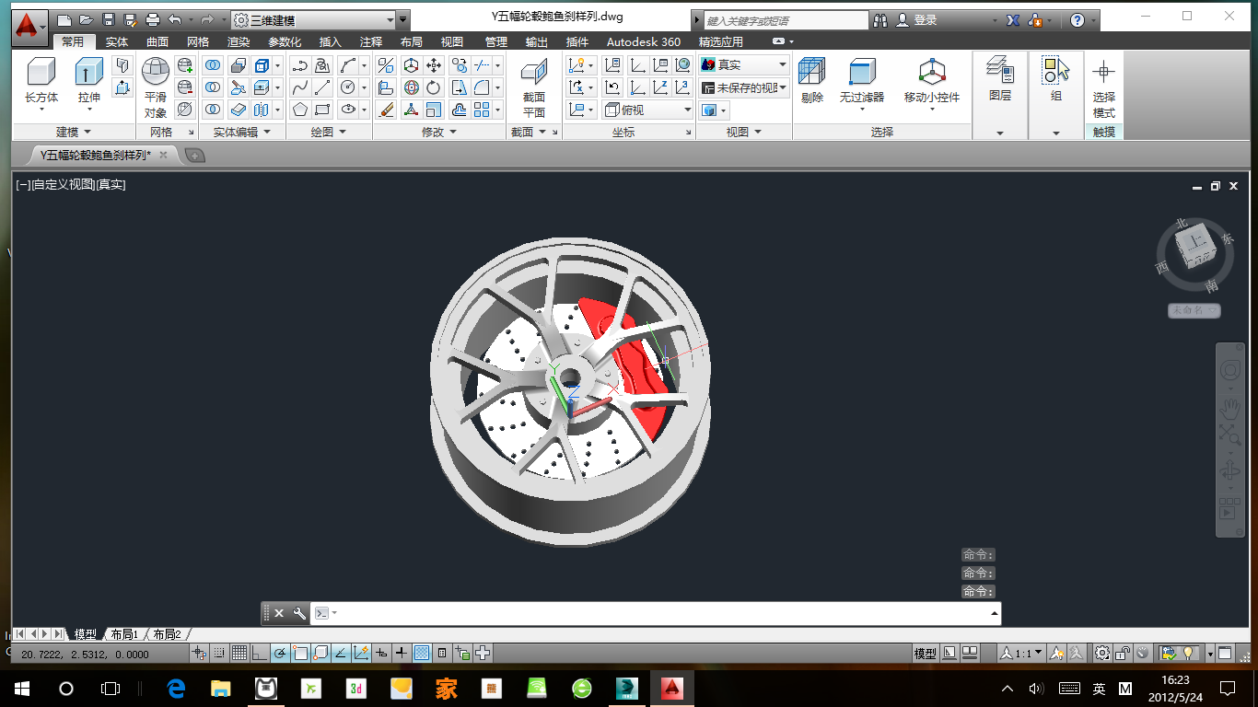Open the Edge browser from the taskbar
The image size is (1258, 707).
tap(176, 688)
